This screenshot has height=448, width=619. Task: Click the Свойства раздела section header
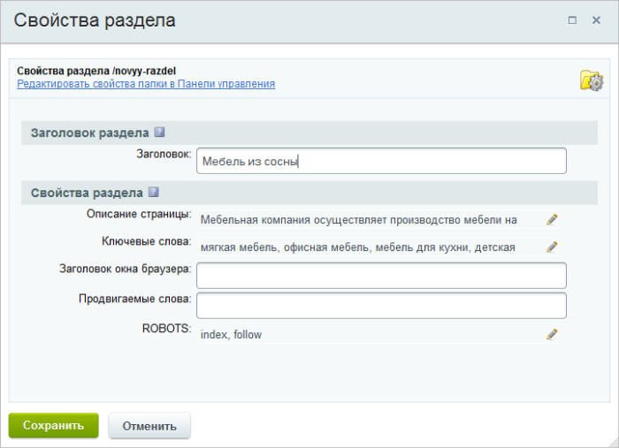pos(309,193)
